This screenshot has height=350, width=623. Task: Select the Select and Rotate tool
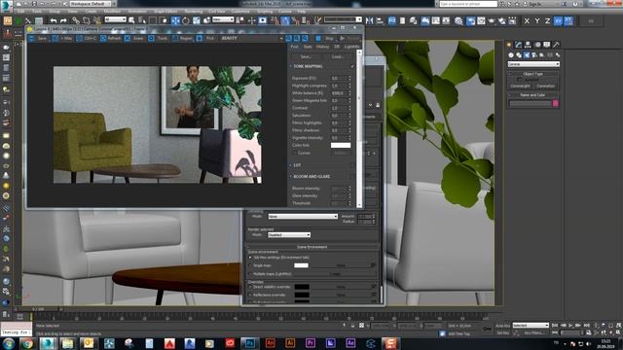tap(186, 20)
